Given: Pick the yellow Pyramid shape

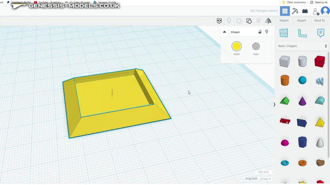Looking at the screenshot, I should tap(320, 122).
